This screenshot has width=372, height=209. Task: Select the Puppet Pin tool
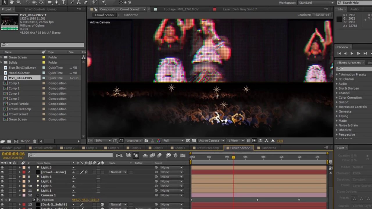[x=103, y=2]
